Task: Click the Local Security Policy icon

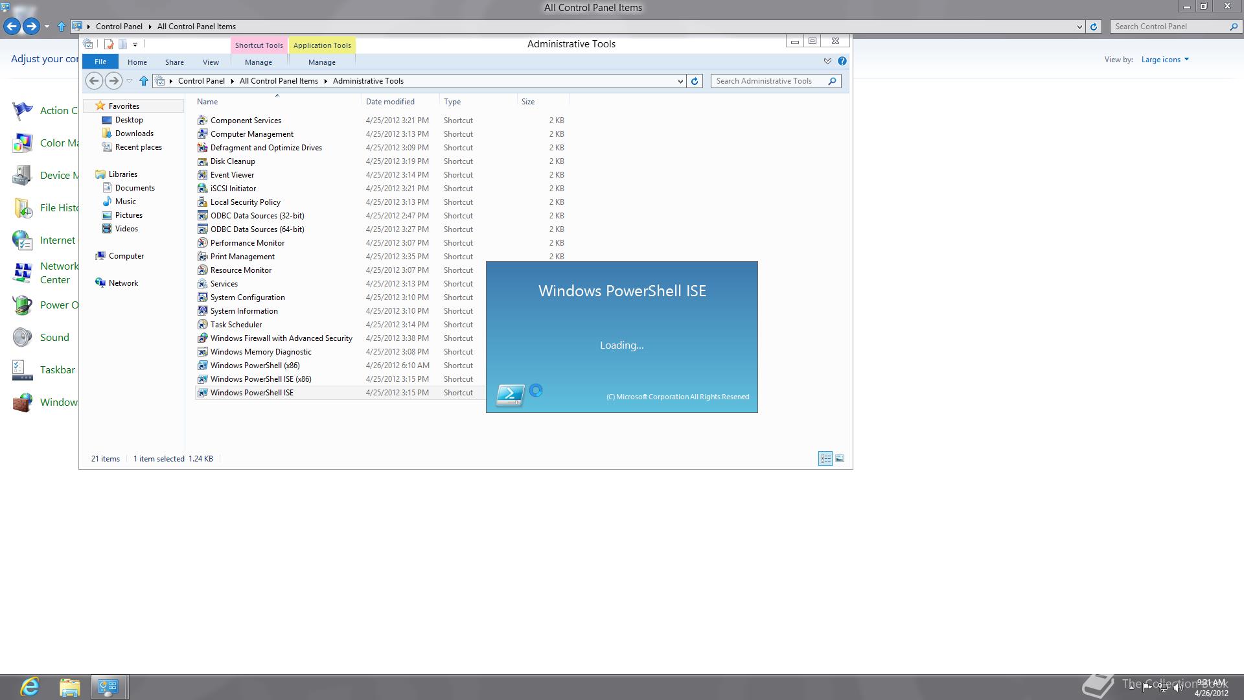Action: tap(202, 202)
